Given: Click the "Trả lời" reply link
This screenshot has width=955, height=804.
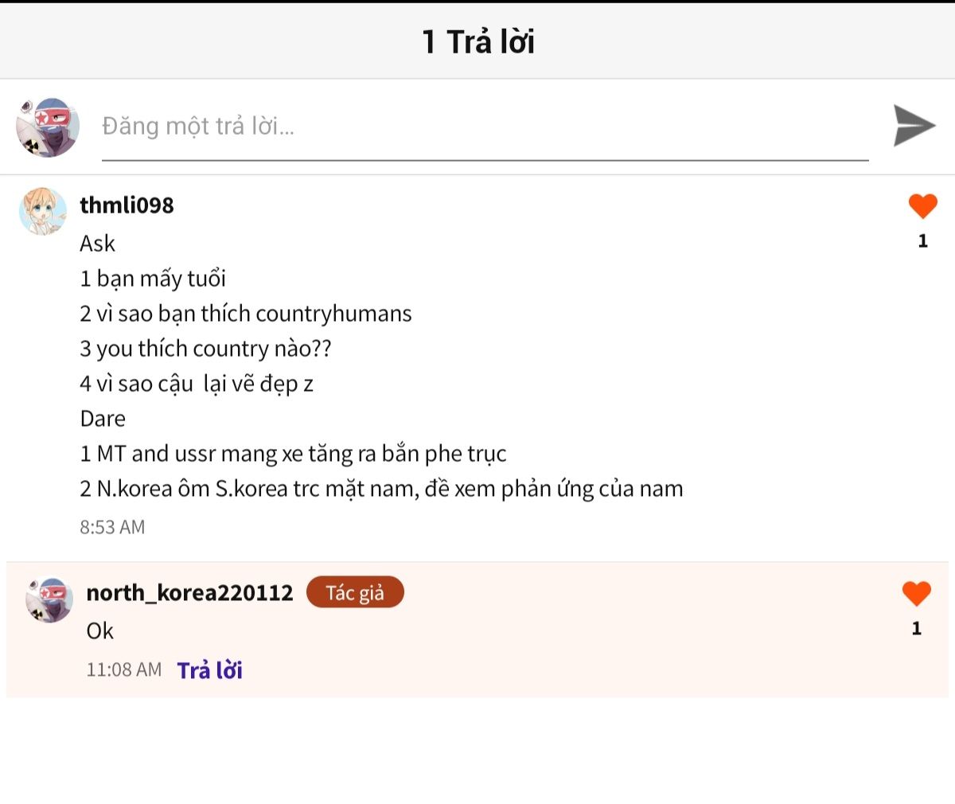Looking at the screenshot, I should [x=209, y=670].
